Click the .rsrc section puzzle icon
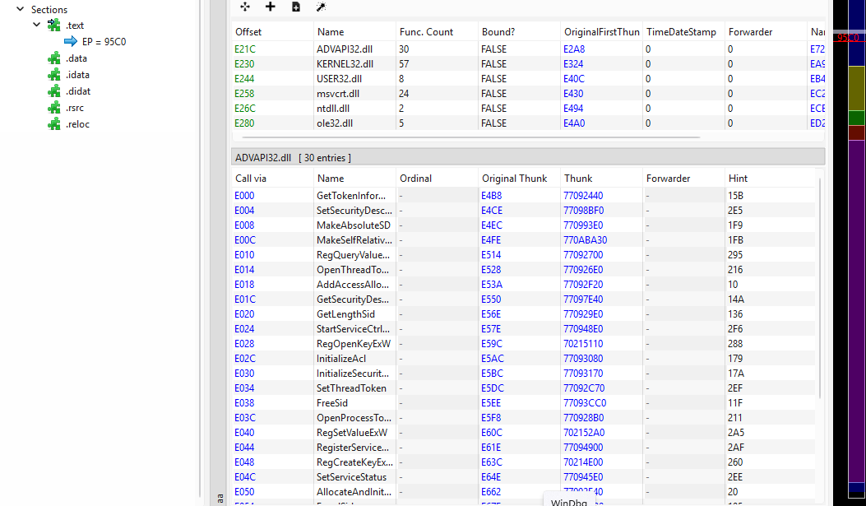Image resolution: width=866 pixels, height=506 pixels. coord(54,108)
